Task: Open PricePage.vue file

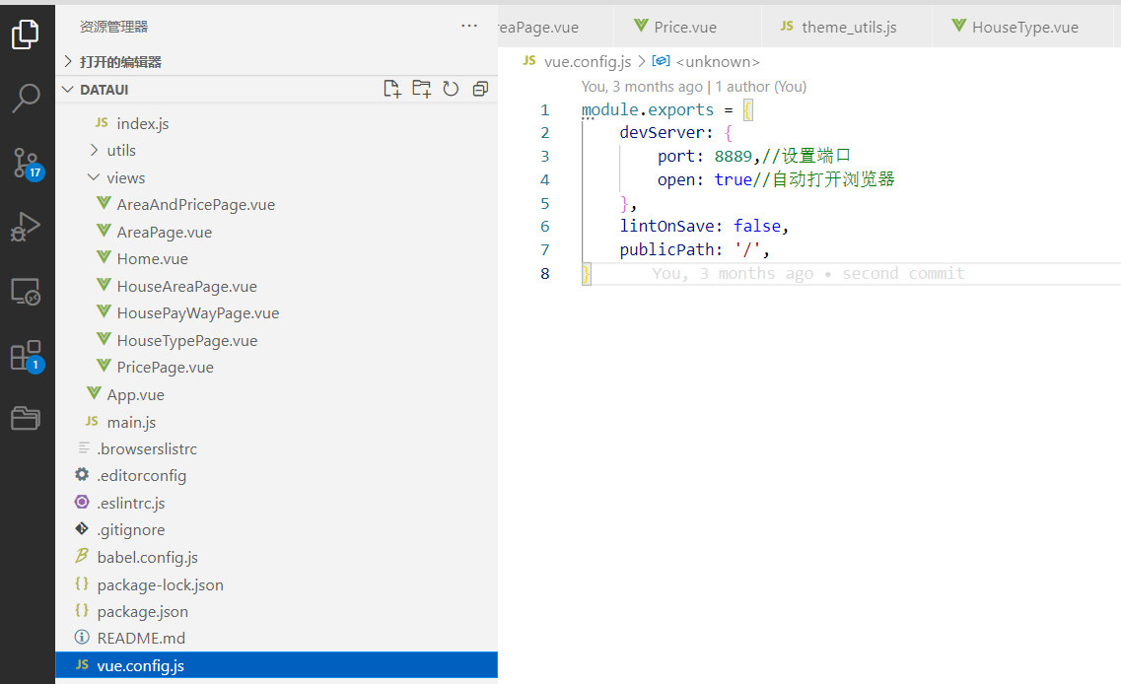Action: tap(277, 368)
